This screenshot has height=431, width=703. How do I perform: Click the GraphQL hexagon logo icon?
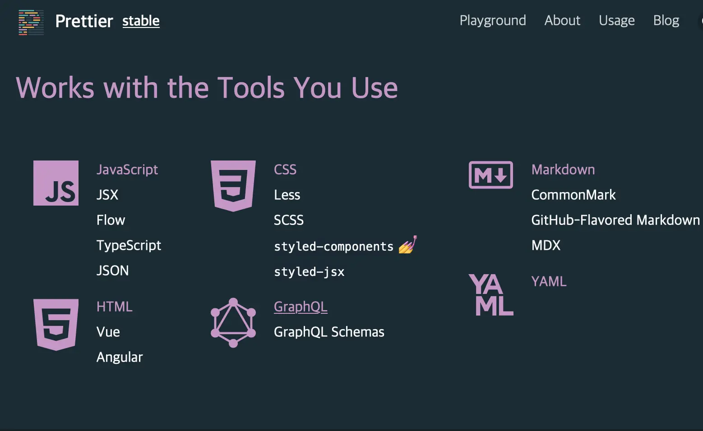(233, 323)
